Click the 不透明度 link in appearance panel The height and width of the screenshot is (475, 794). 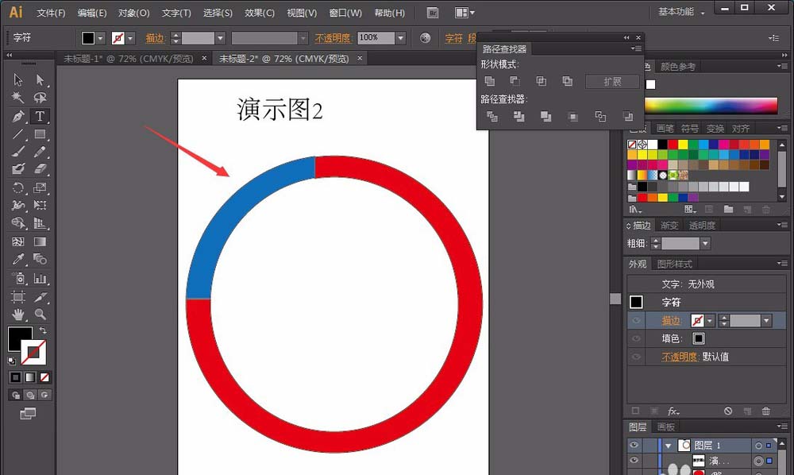[x=679, y=357]
